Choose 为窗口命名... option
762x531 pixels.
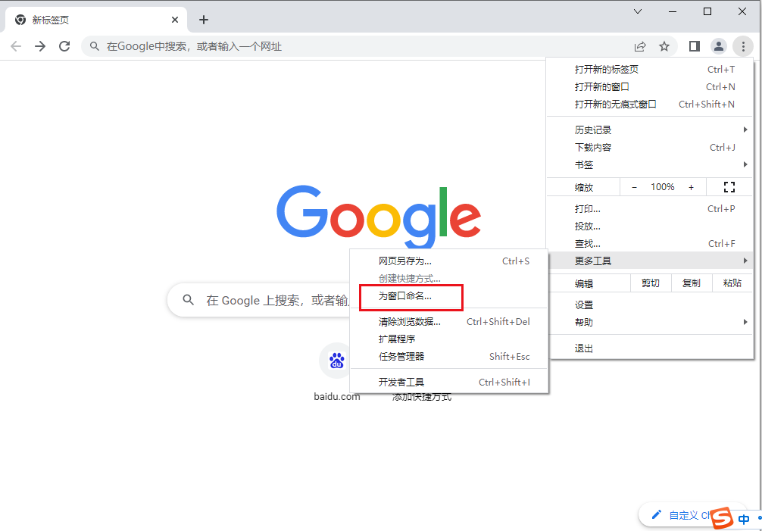coord(449,296)
